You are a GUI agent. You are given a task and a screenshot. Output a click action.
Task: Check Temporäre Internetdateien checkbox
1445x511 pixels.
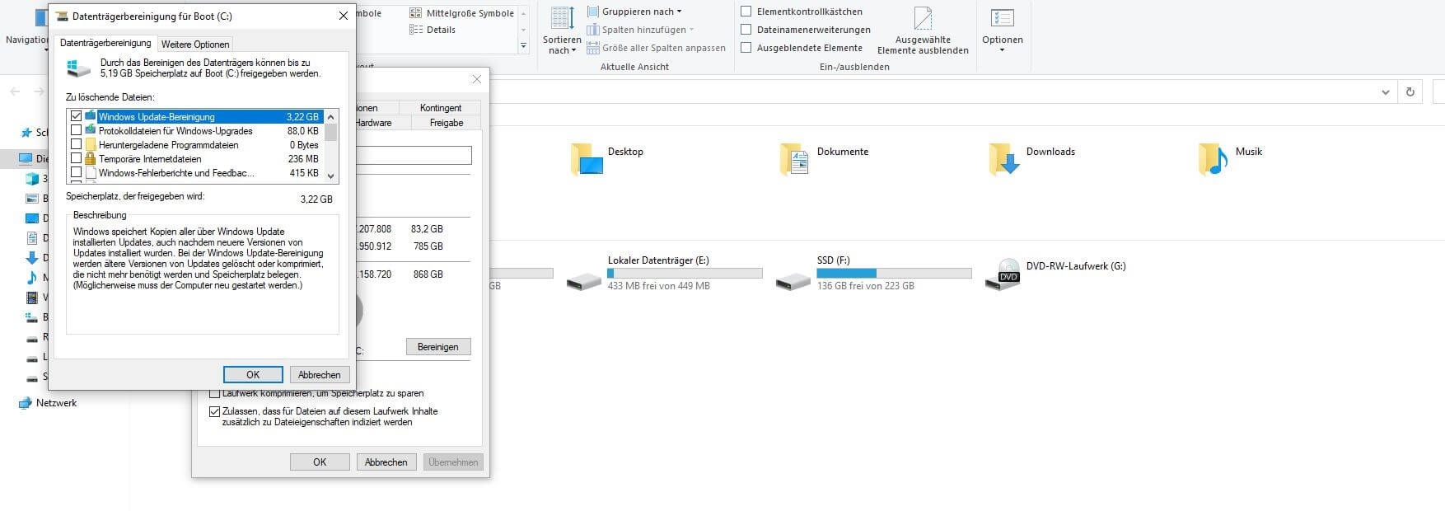[x=77, y=158]
